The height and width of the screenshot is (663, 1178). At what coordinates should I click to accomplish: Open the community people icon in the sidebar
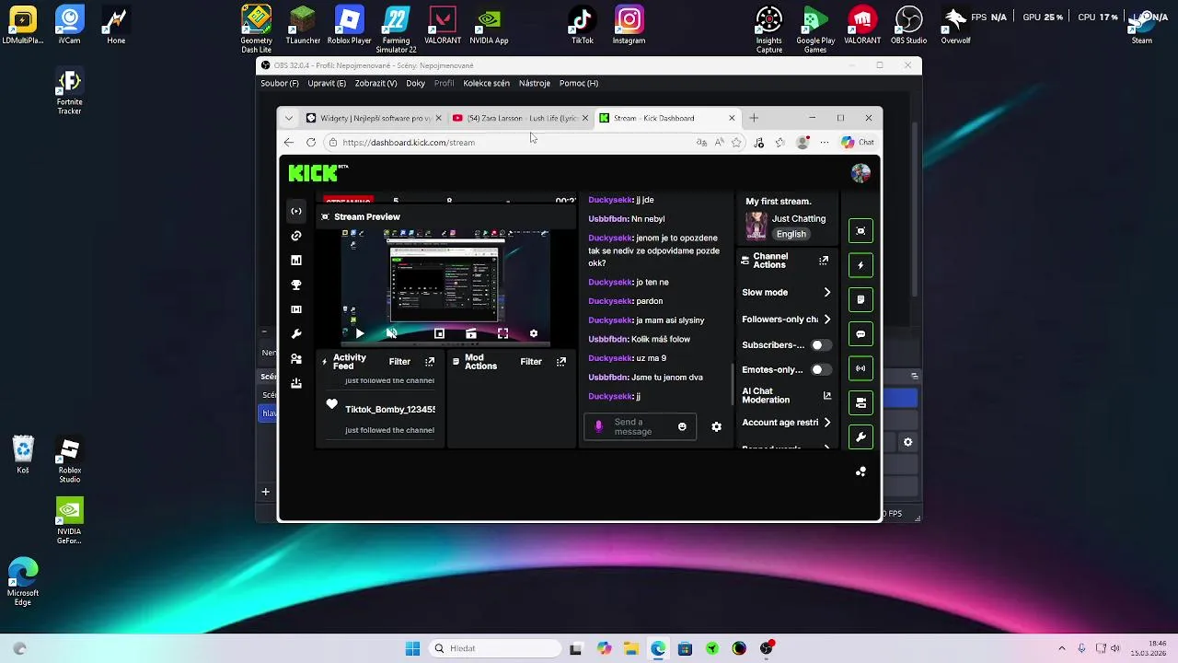pos(296,359)
